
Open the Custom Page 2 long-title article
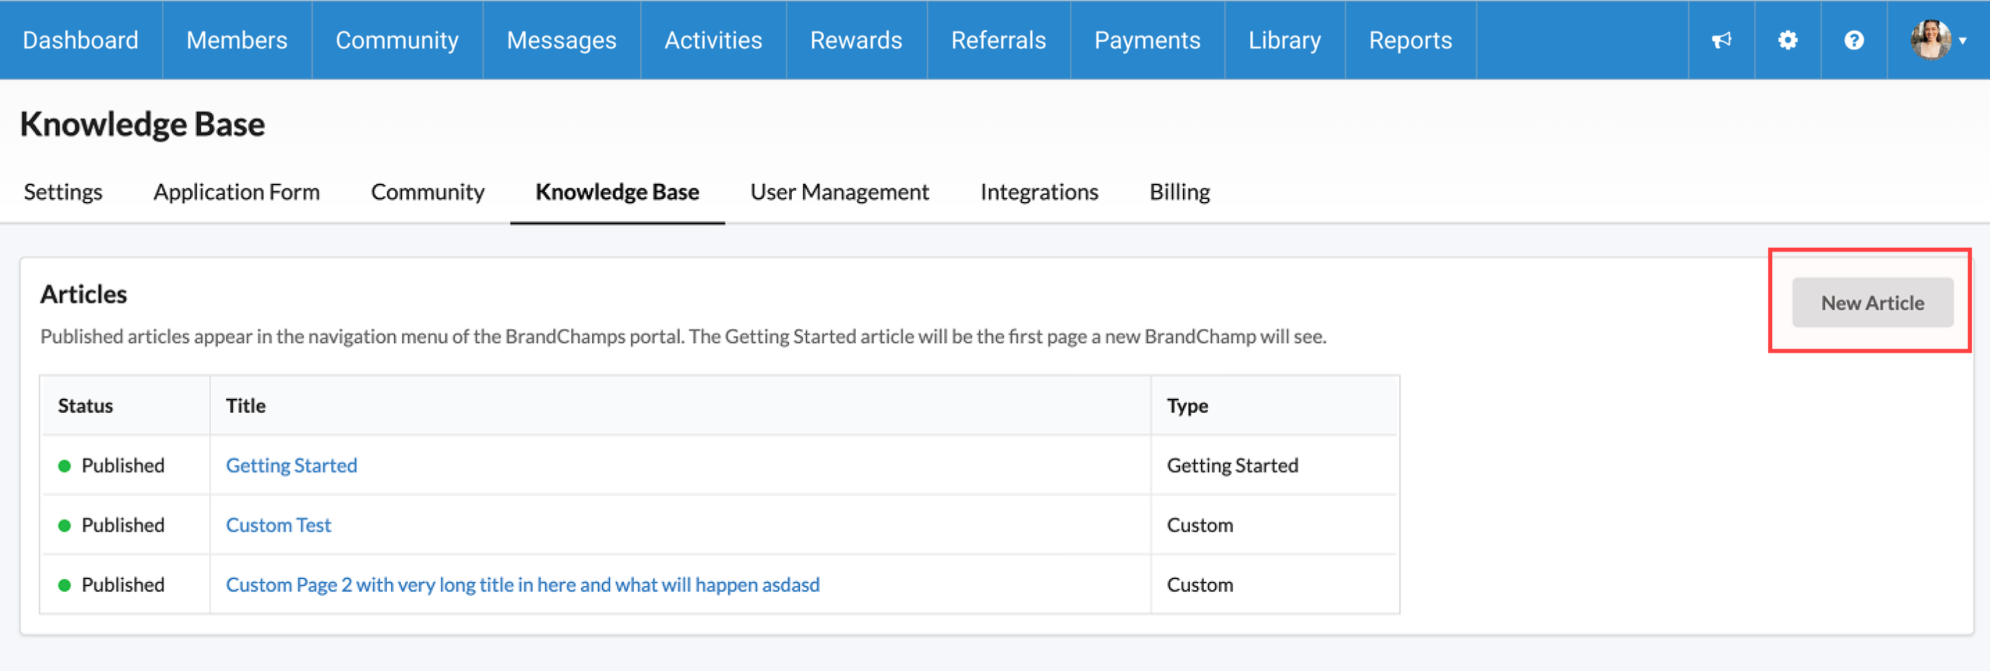pyautogui.click(x=523, y=585)
